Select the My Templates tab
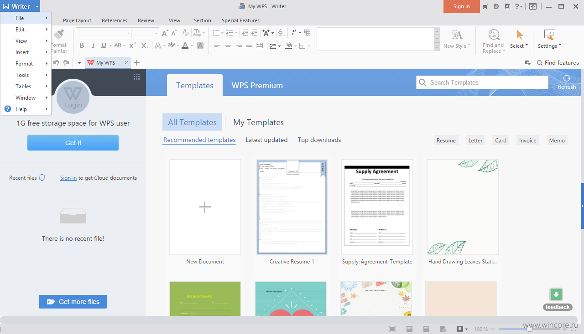This screenshot has height=334, width=584. (258, 122)
